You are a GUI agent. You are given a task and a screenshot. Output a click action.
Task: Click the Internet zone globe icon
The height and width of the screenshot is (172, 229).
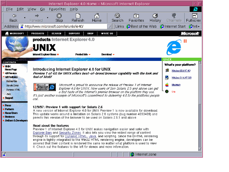click(132, 154)
